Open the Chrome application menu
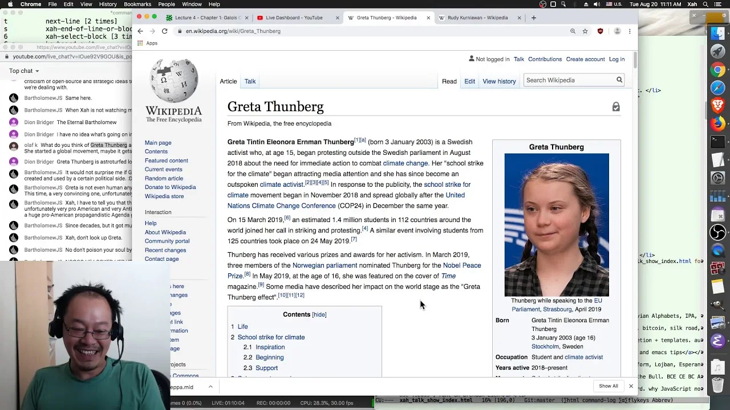730x410 pixels. (31, 4)
